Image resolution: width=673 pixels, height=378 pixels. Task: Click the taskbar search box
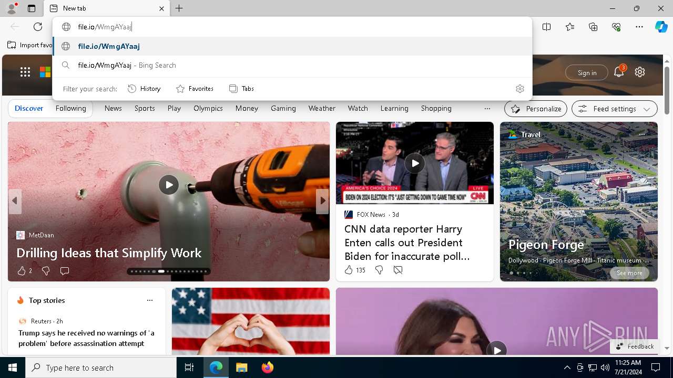[101, 367]
